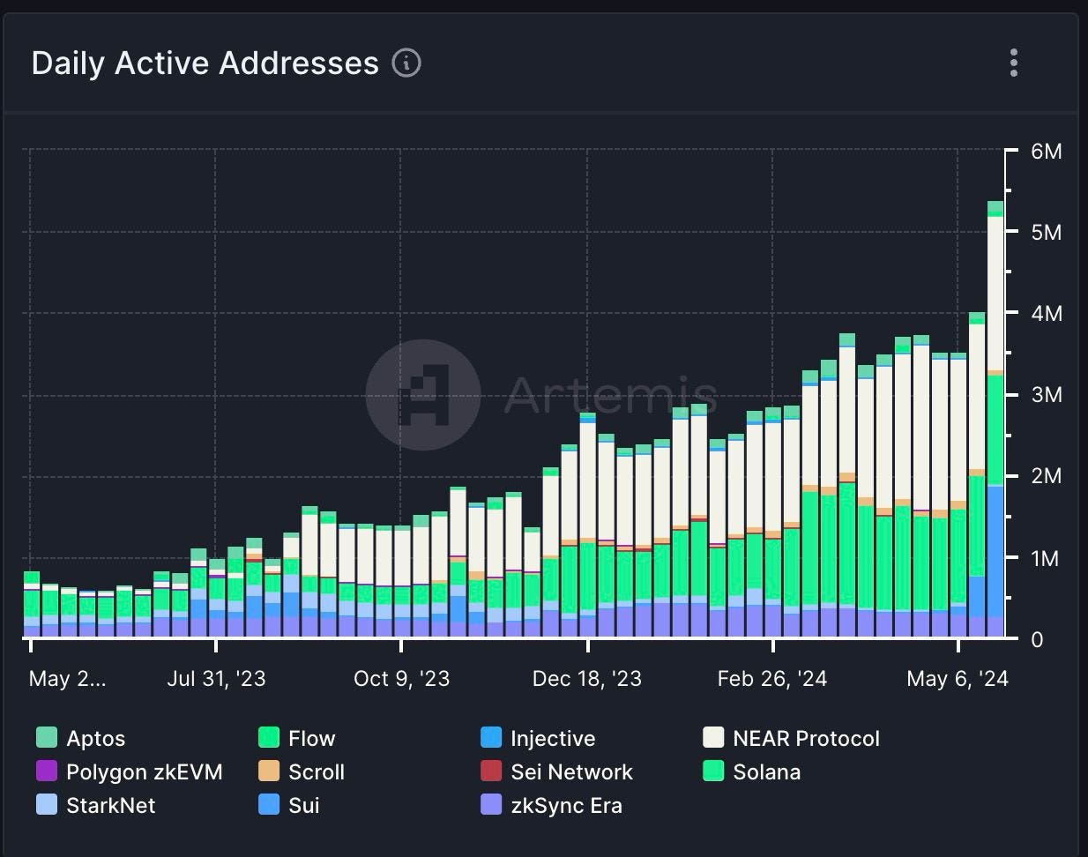The width and height of the screenshot is (1088, 857).
Task: Click the 4M y-axis label
Action: (1047, 313)
